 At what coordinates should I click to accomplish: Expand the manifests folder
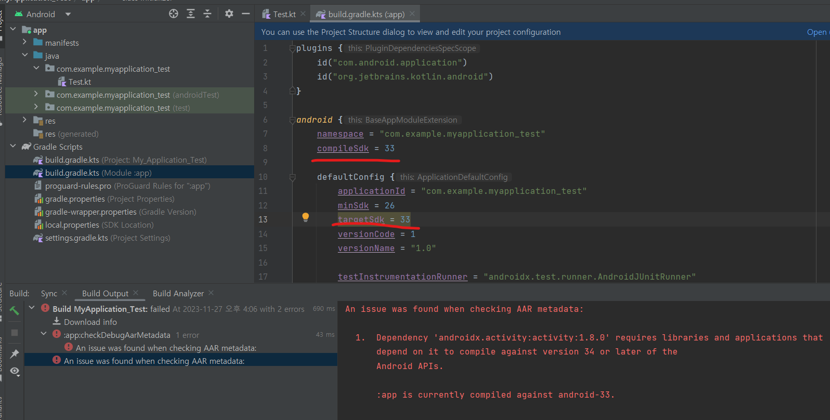24,42
